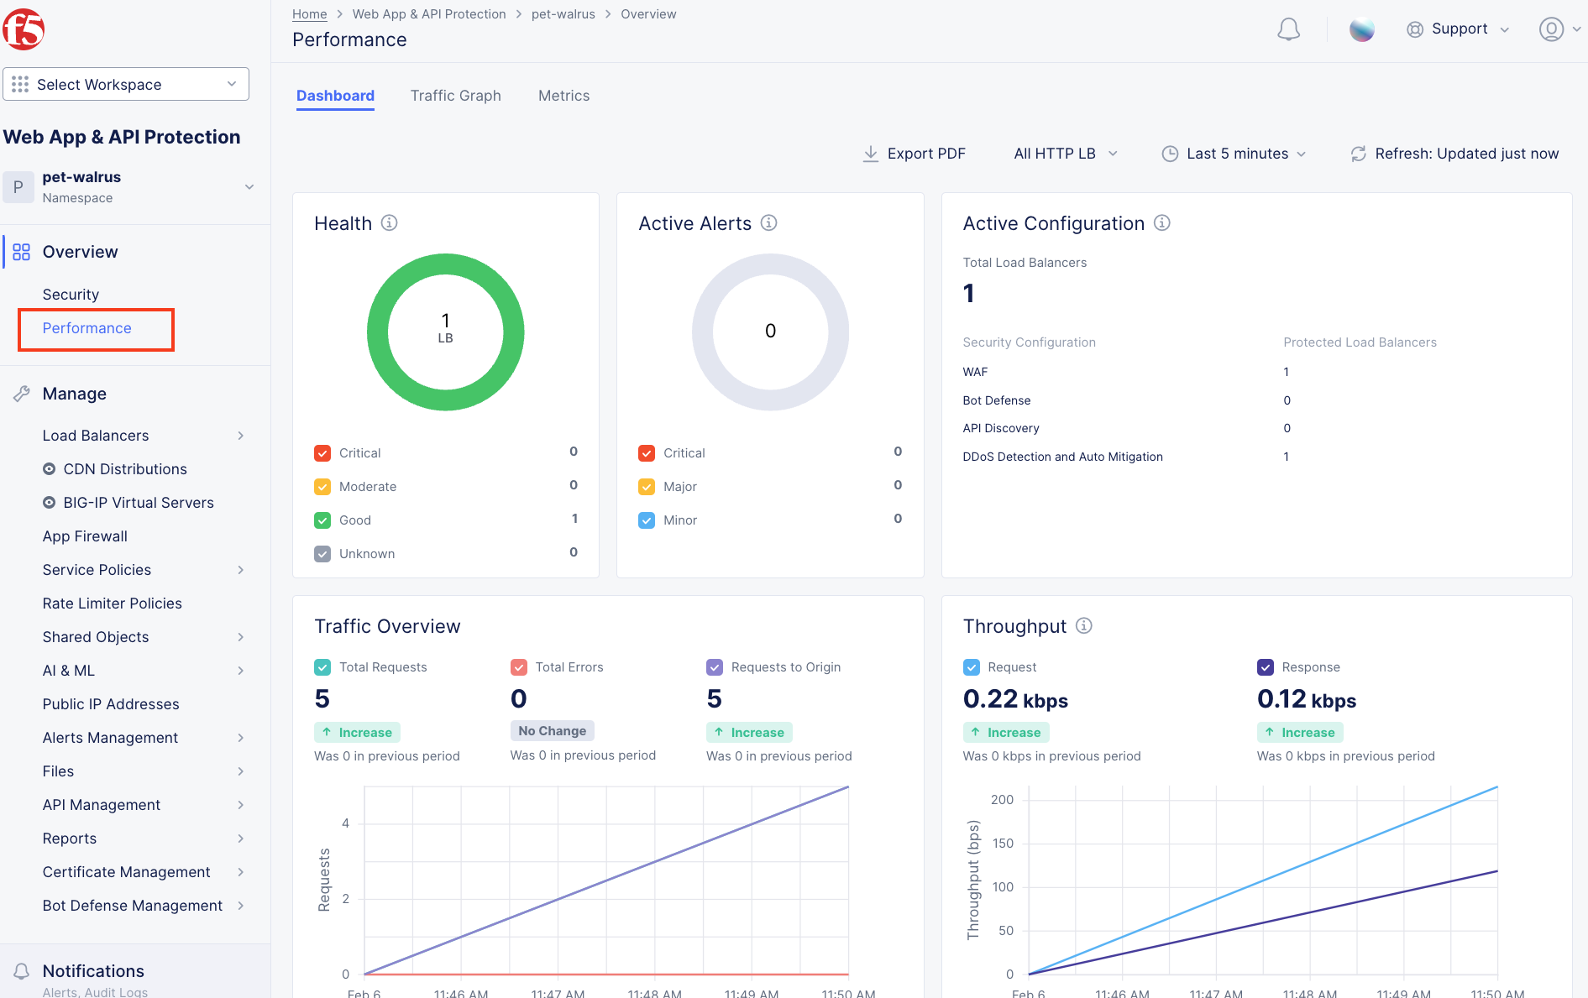Click the Notifications bell icon in sidebar
1588x998 pixels.
22,971
